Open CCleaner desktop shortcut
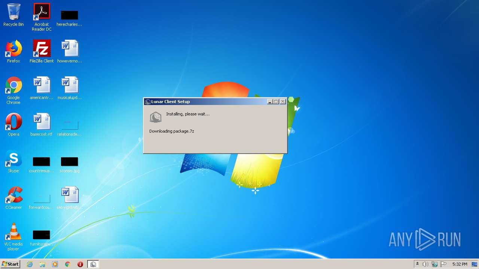This screenshot has height=269, width=479. coord(13,198)
